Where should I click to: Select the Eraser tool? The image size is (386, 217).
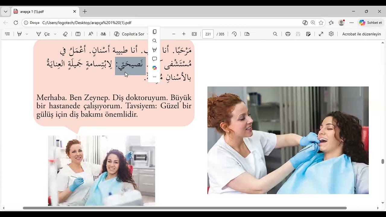pyautogui.click(x=65, y=34)
